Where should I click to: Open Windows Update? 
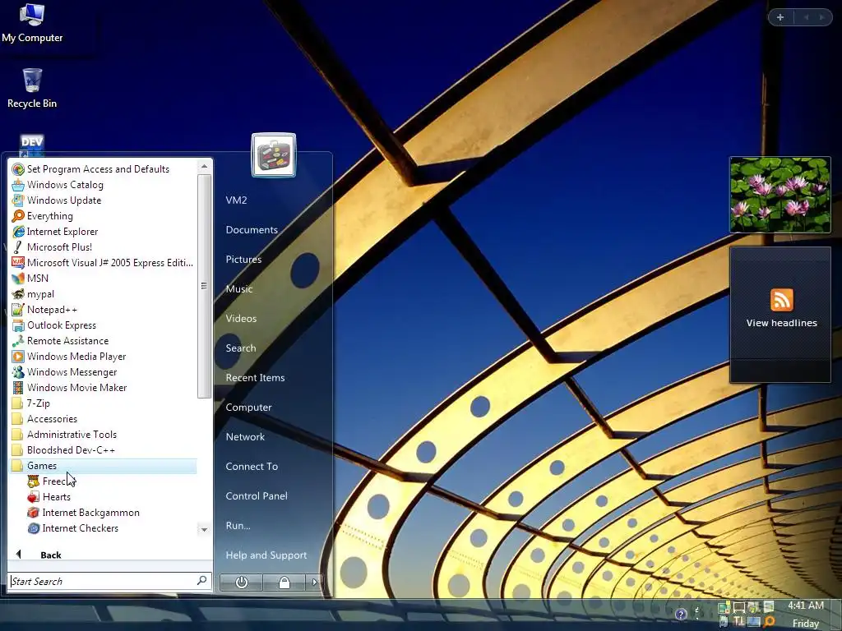(103, 200)
